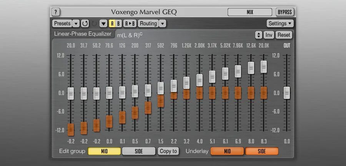
Task: Toggle the BYPASS button
Action: pyautogui.click(x=285, y=12)
